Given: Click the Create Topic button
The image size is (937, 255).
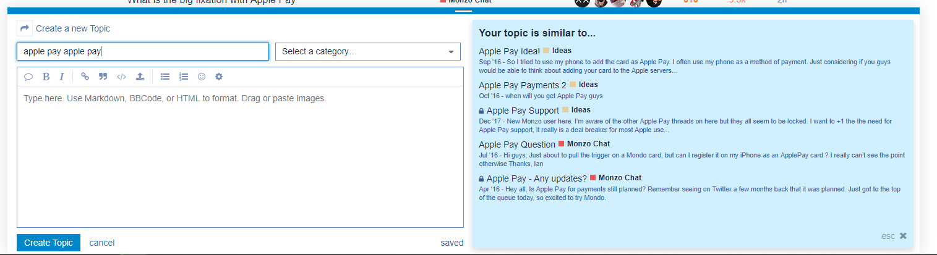Looking at the screenshot, I should 48,243.
